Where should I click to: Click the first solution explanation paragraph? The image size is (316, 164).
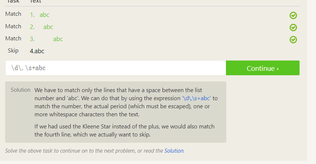[x=126, y=102]
